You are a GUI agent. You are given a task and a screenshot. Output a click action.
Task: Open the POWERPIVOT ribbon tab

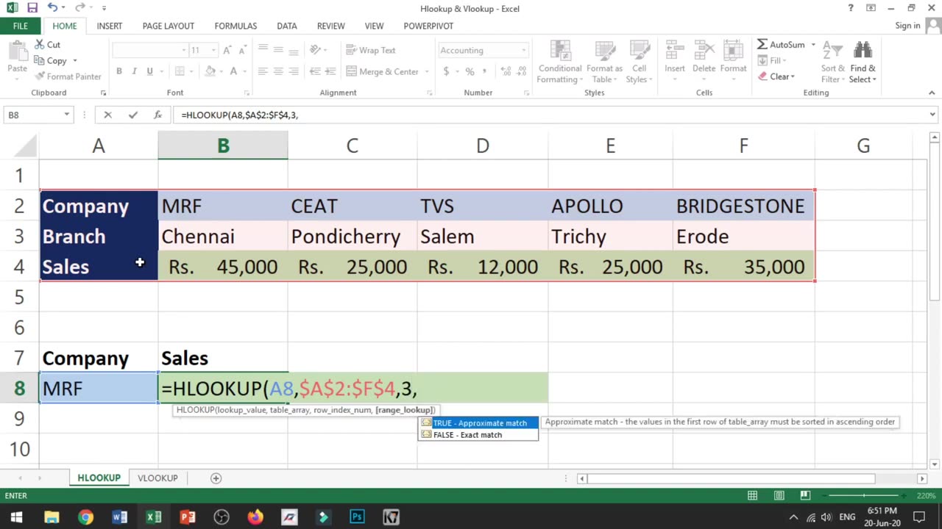pos(428,26)
